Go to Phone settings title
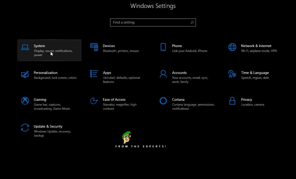Viewport: 296px width, 179px height. pos(177,46)
